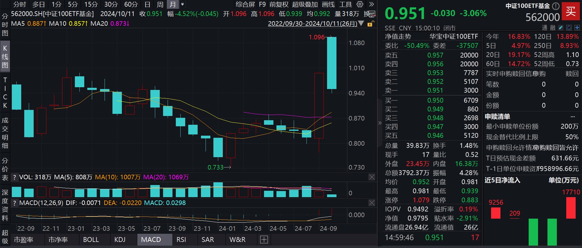Image resolution: width=582 pixels, height=248 pixels.
Task: Click the 17710 net inflow bar
Action: click(x=571, y=208)
